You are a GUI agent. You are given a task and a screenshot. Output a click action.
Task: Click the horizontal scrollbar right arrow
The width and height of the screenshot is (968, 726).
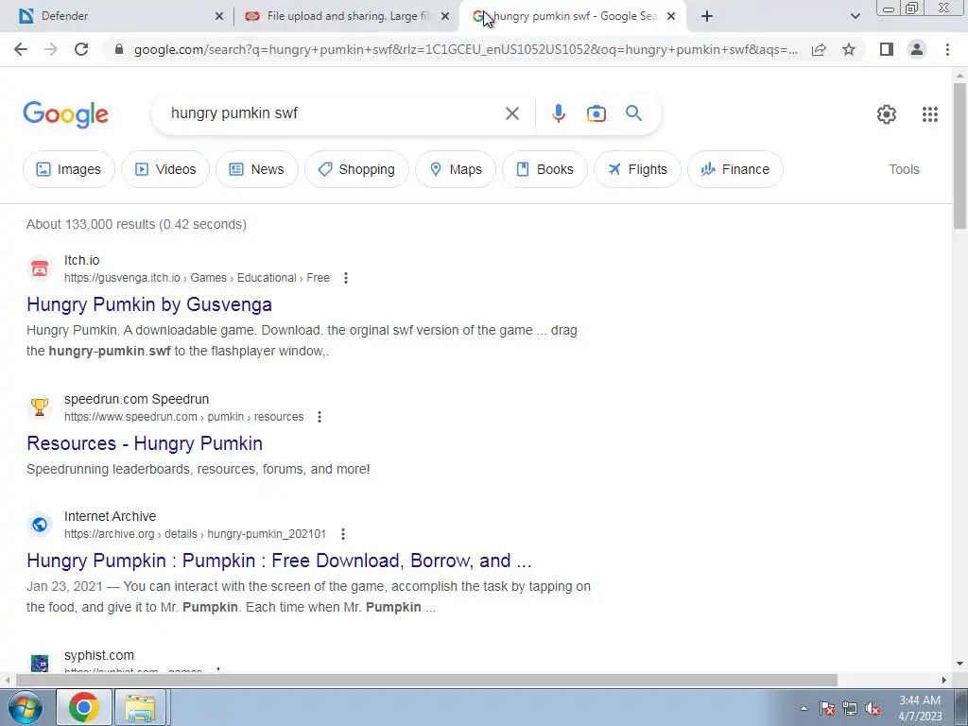pyautogui.click(x=944, y=681)
